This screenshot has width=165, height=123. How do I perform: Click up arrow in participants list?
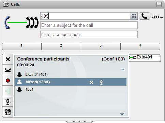[123, 69]
